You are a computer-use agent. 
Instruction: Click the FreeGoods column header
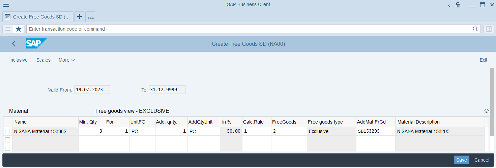[x=289, y=122]
